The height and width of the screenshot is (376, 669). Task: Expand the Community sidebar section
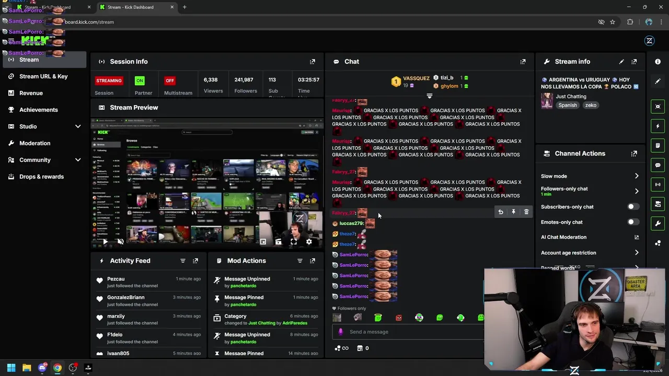tap(78, 160)
